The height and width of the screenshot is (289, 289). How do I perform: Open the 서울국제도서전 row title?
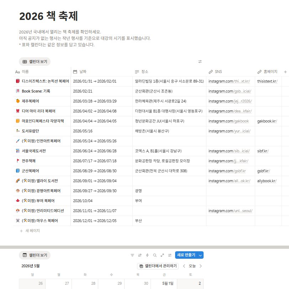click(x=34, y=151)
